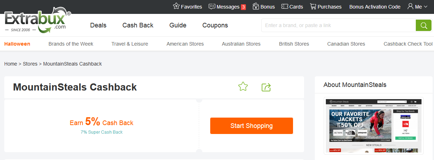Click the Bonus gift icon
This screenshot has height=160, width=434.
(256, 6)
